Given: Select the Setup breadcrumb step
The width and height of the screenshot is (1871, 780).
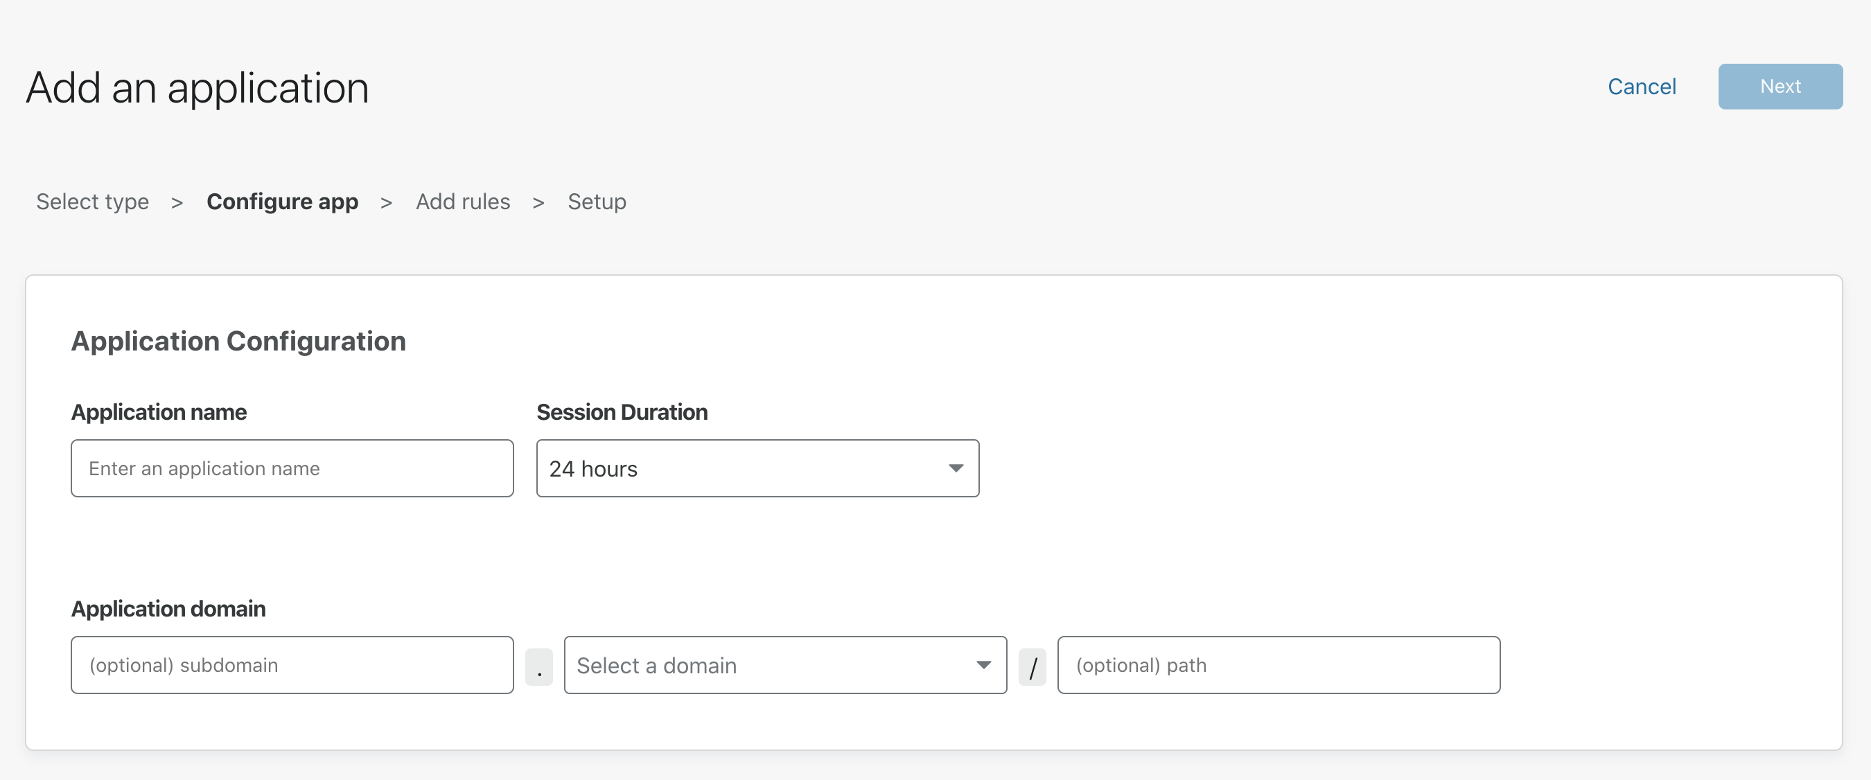Looking at the screenshot, I should click(x=597, y=202).
